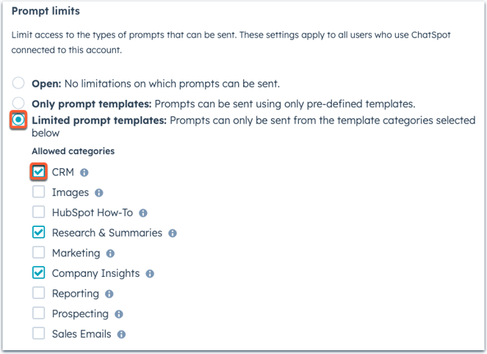Uncheck the CRM checkbox
The height and width of the screenshot is (354, 487).
click(38, 171)
